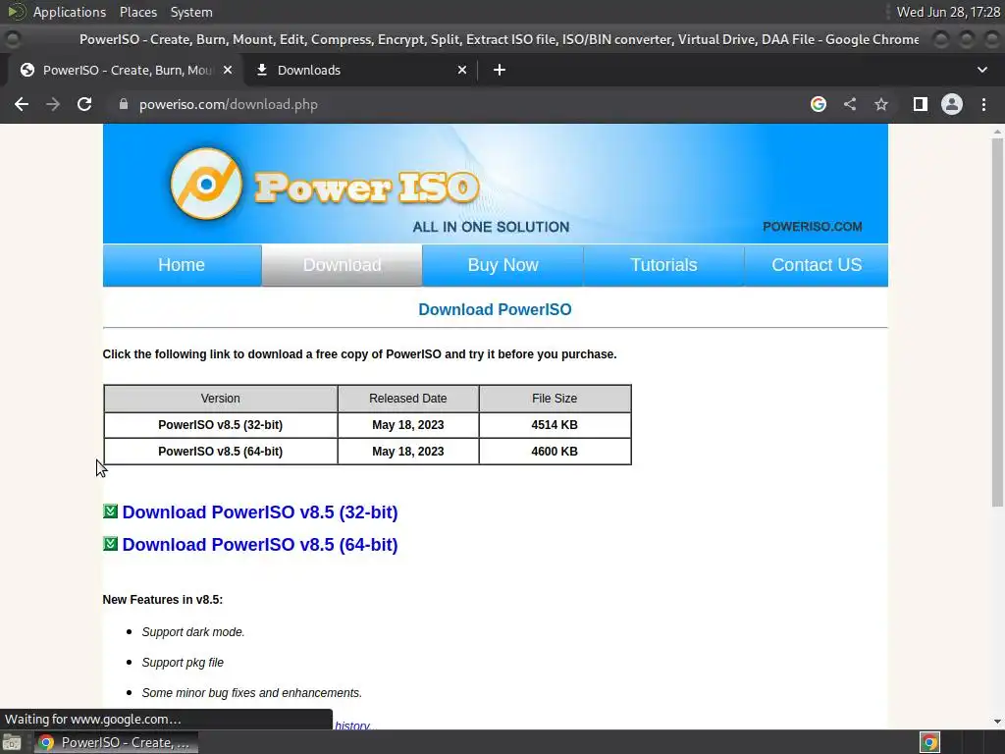Screen dimensions: 1005x754
Task: Click the Download PowerISO page heading
Action: 495,309
